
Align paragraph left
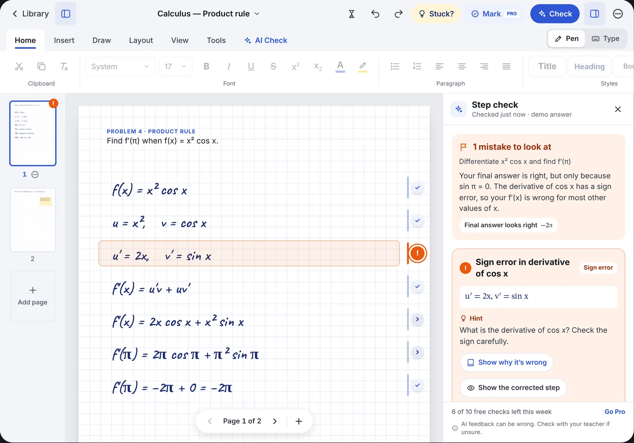439,67
